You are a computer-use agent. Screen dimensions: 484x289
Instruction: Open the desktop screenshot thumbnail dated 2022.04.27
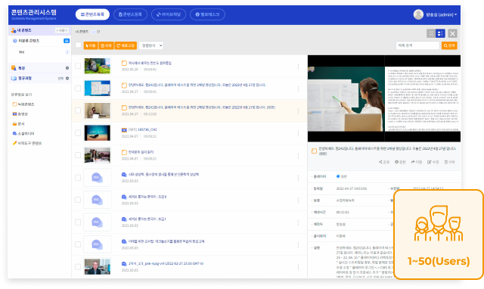coord(98,89)
